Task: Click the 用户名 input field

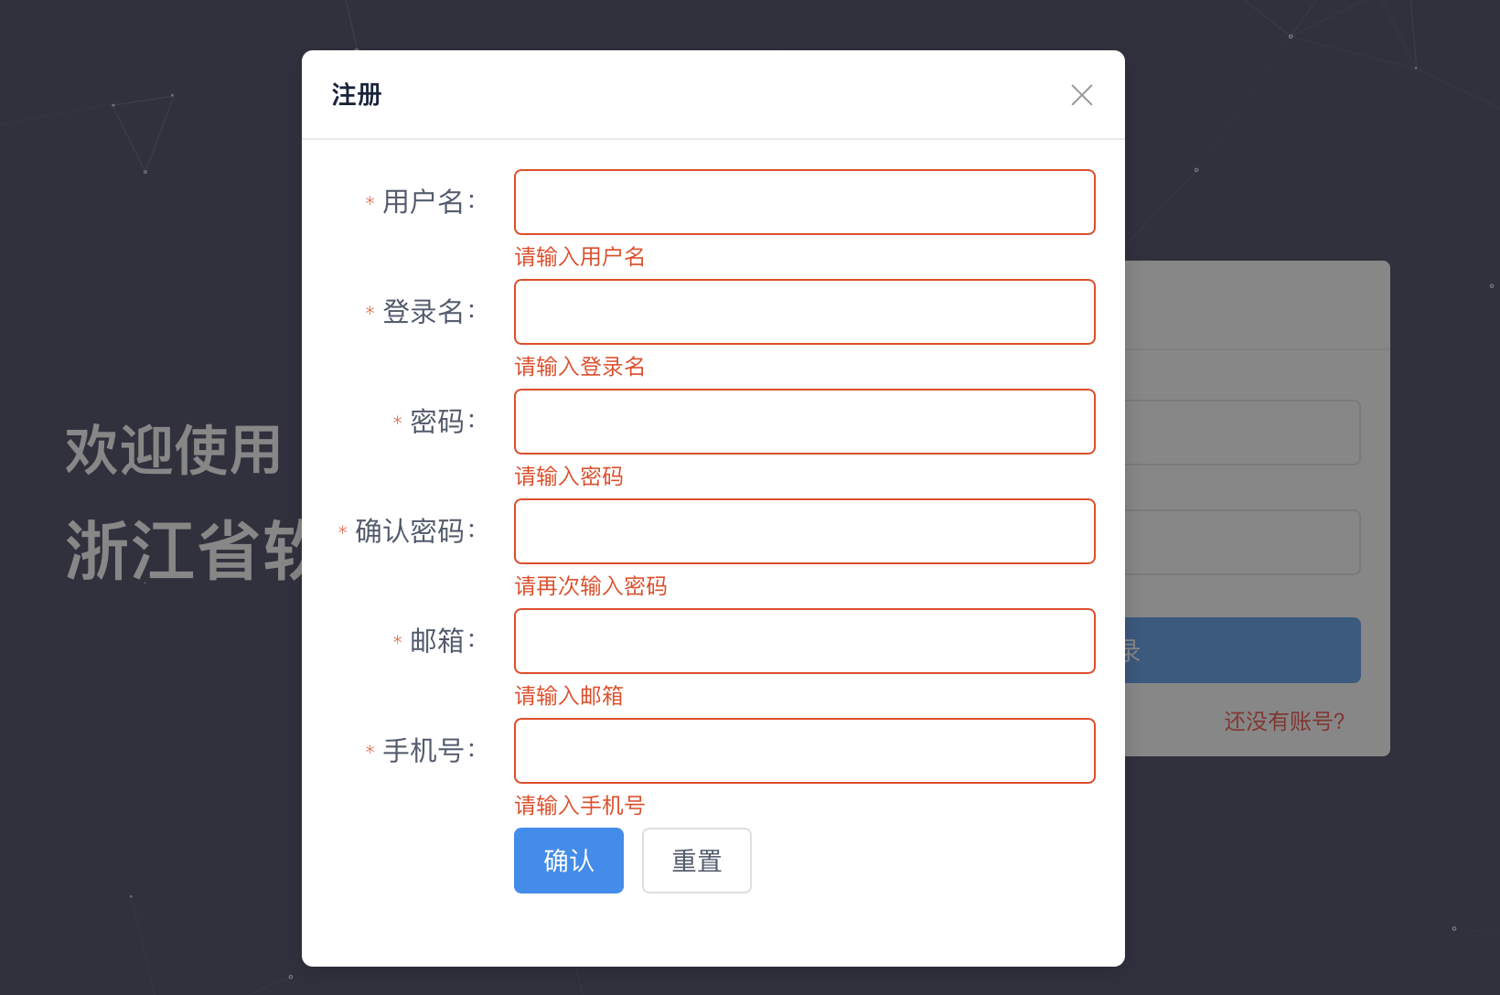Action: (804, 202)
